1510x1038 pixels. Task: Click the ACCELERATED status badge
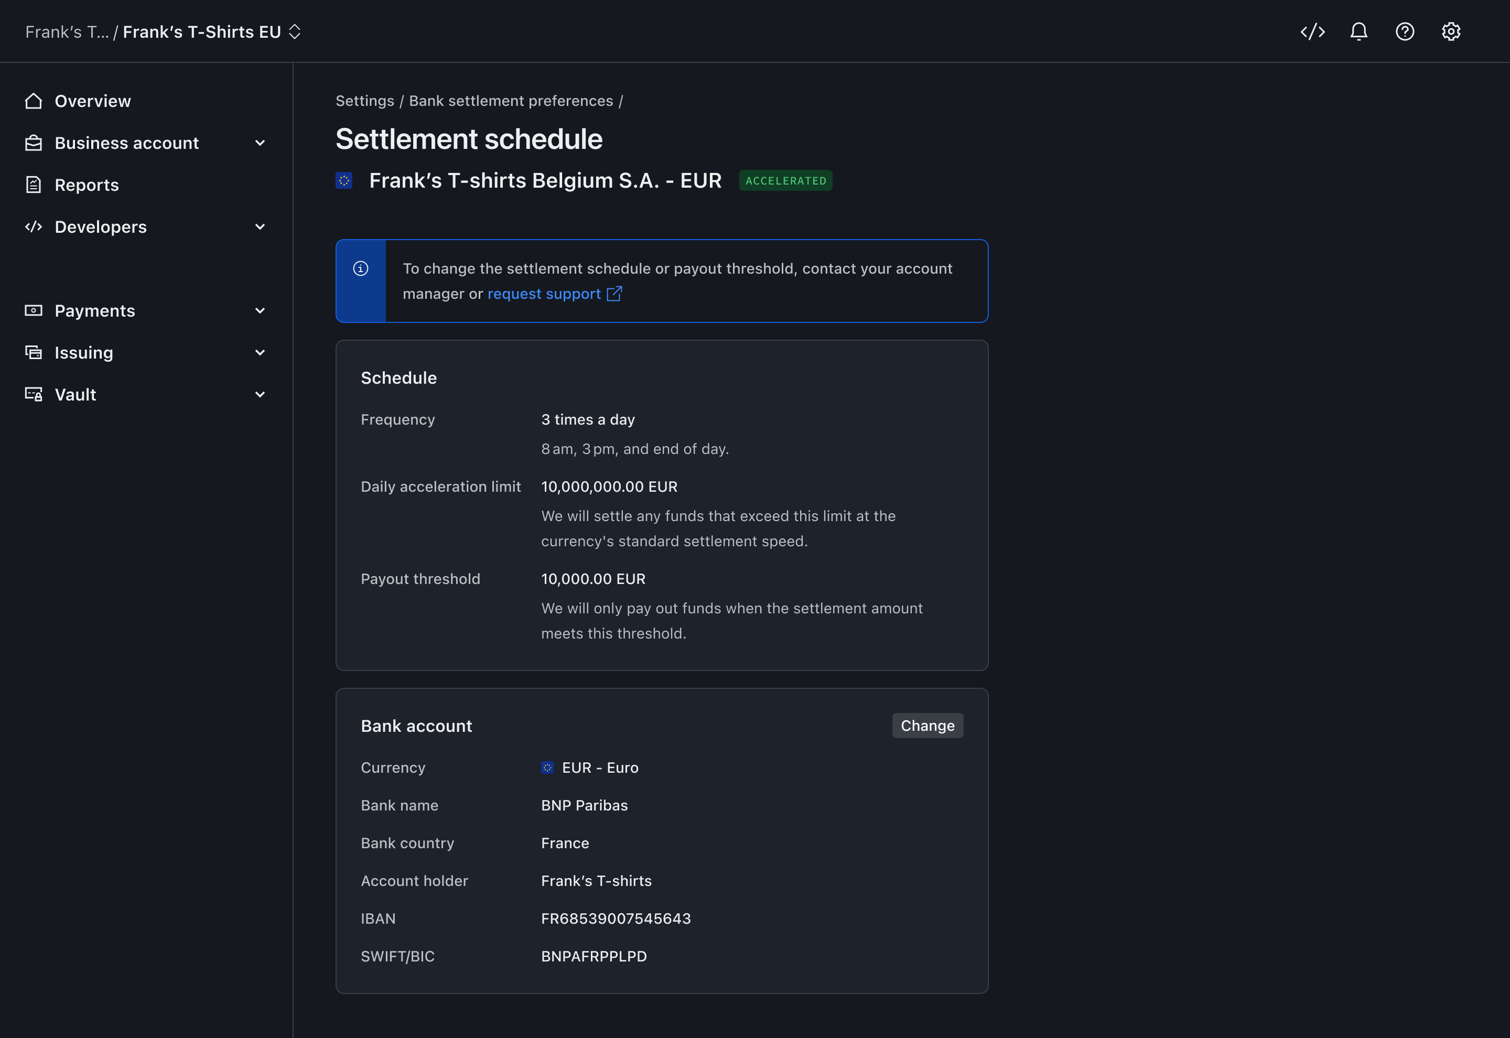pos(785,181)
